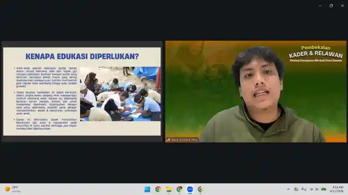Restore down the Zoom meeting window
The height and width of the screenshot is (195, 348).
(x=331, y=6)
